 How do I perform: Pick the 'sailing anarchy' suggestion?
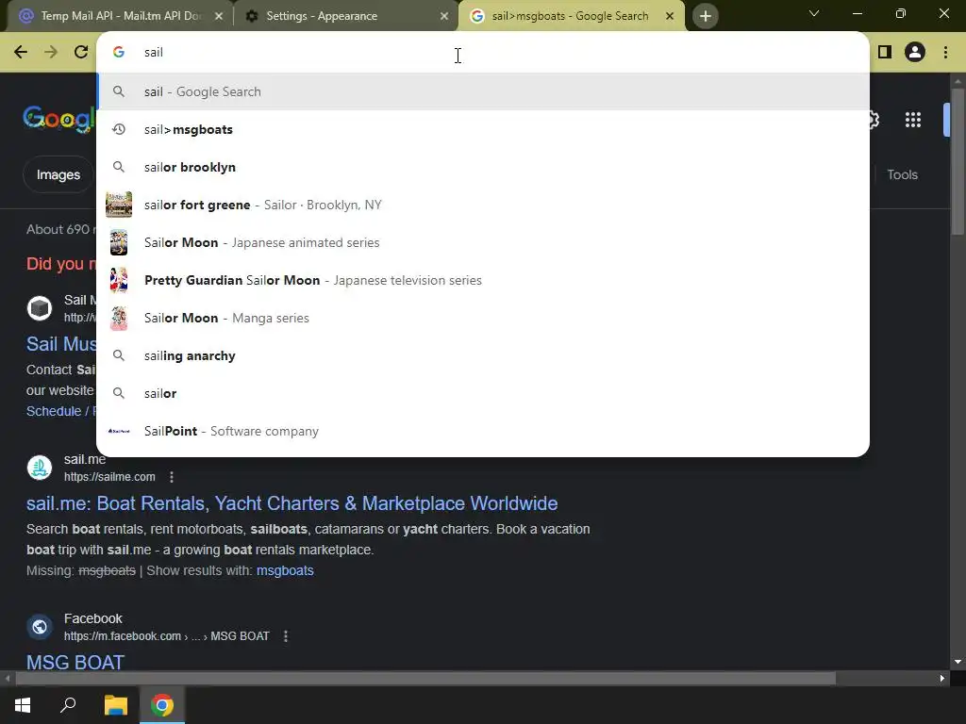click(x=483, y=355)
